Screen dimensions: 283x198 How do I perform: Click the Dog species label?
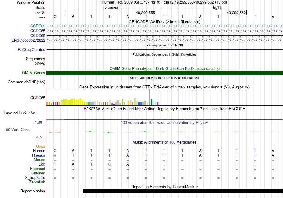[42, 164]
